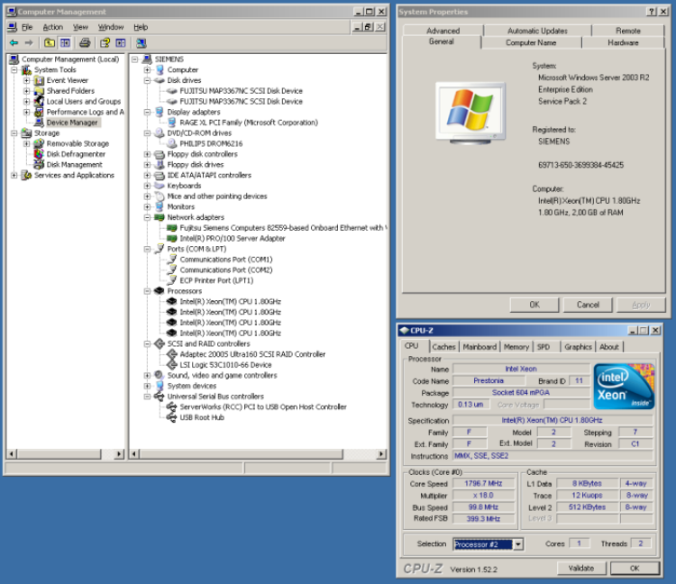Click the Services and Applications icon
The width and height of the screenshot is (676, 584).
click(27, 175)
